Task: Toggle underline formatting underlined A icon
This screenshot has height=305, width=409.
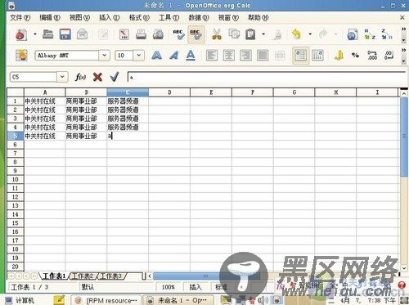Action: coord(191,56)
